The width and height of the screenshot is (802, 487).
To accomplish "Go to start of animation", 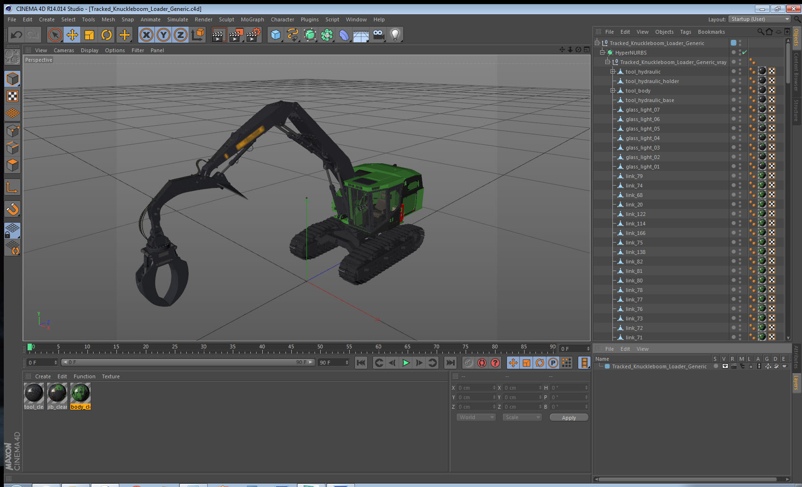I will click(x=361, y=363).
